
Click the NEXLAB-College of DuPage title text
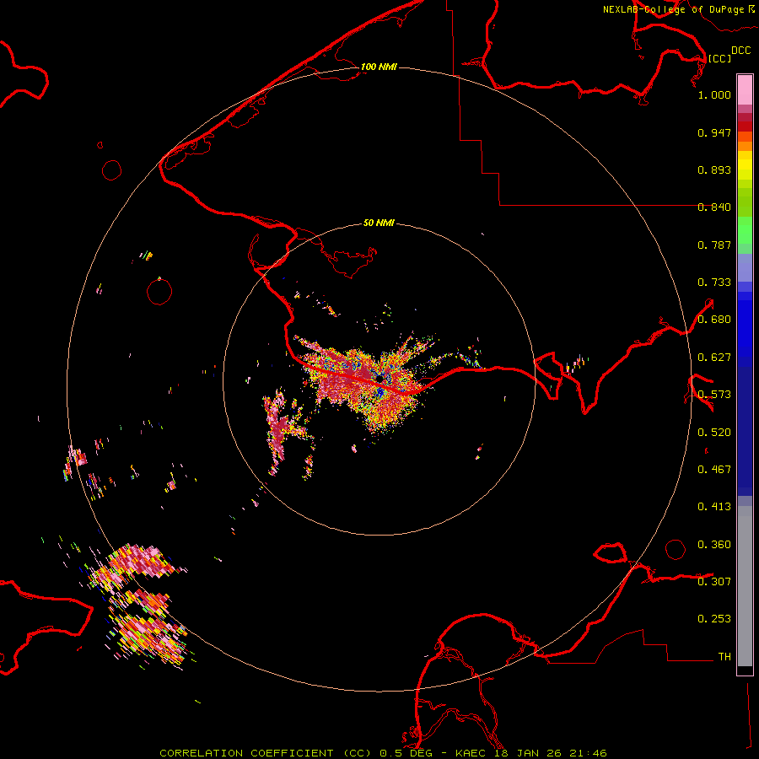(x=674, y=9)
